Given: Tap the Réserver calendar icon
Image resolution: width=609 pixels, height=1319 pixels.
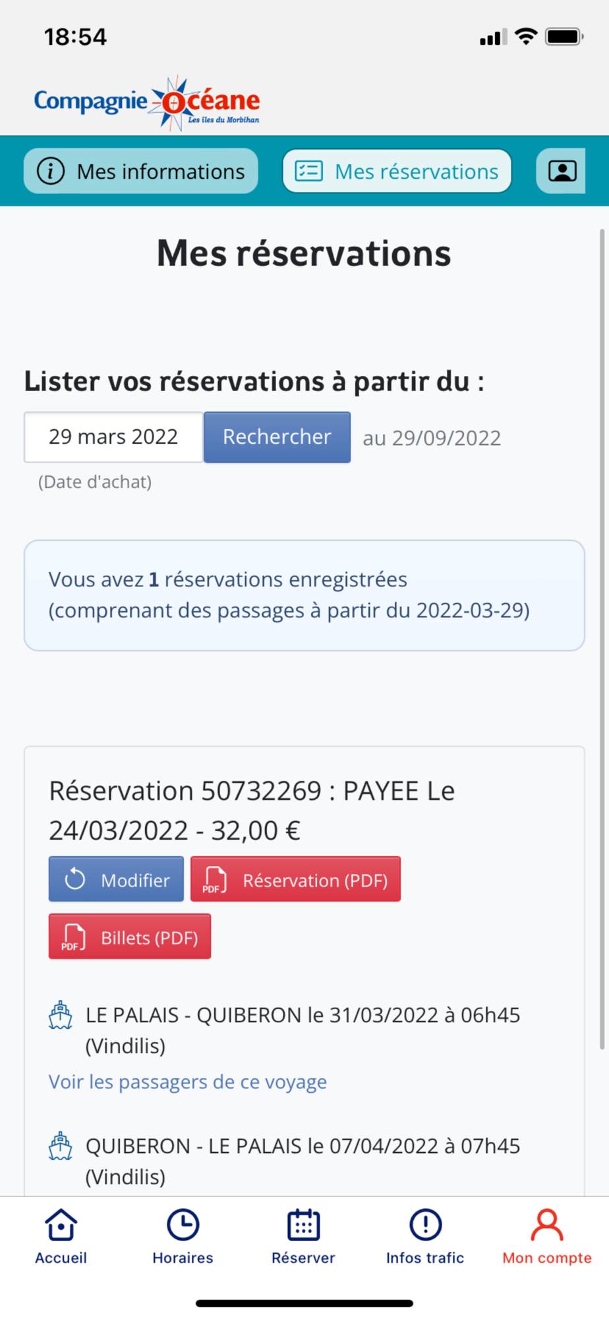Looking at the screenshot, I should coord(303,1225).
